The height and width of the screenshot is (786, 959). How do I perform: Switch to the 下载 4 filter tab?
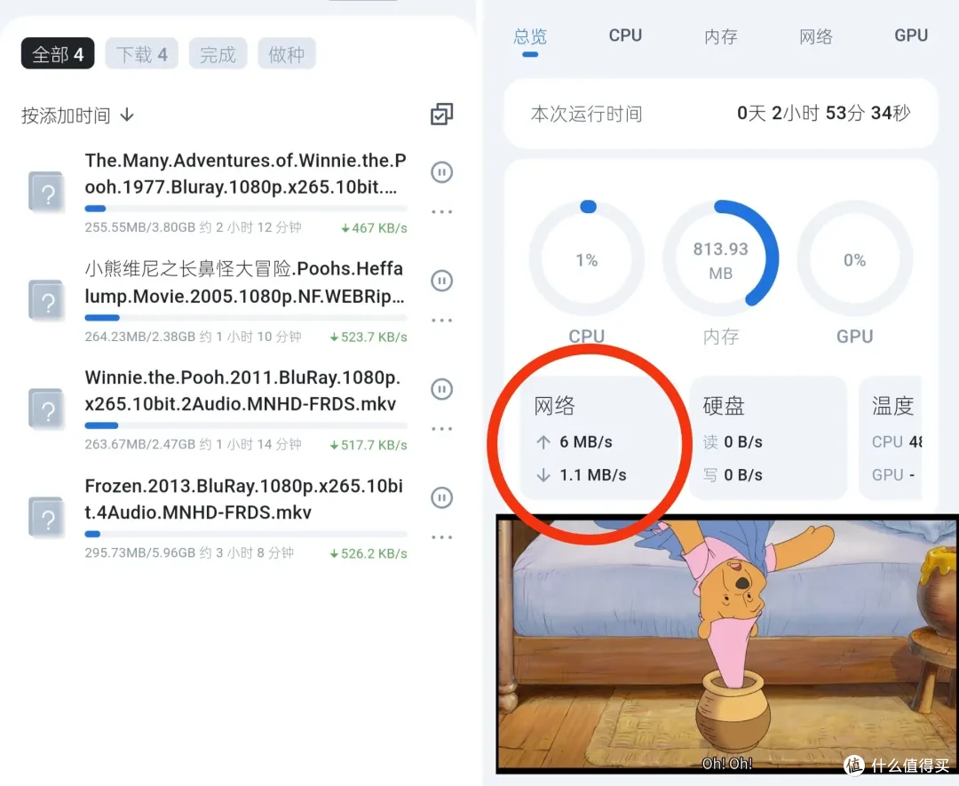click(x=142, y=54)
